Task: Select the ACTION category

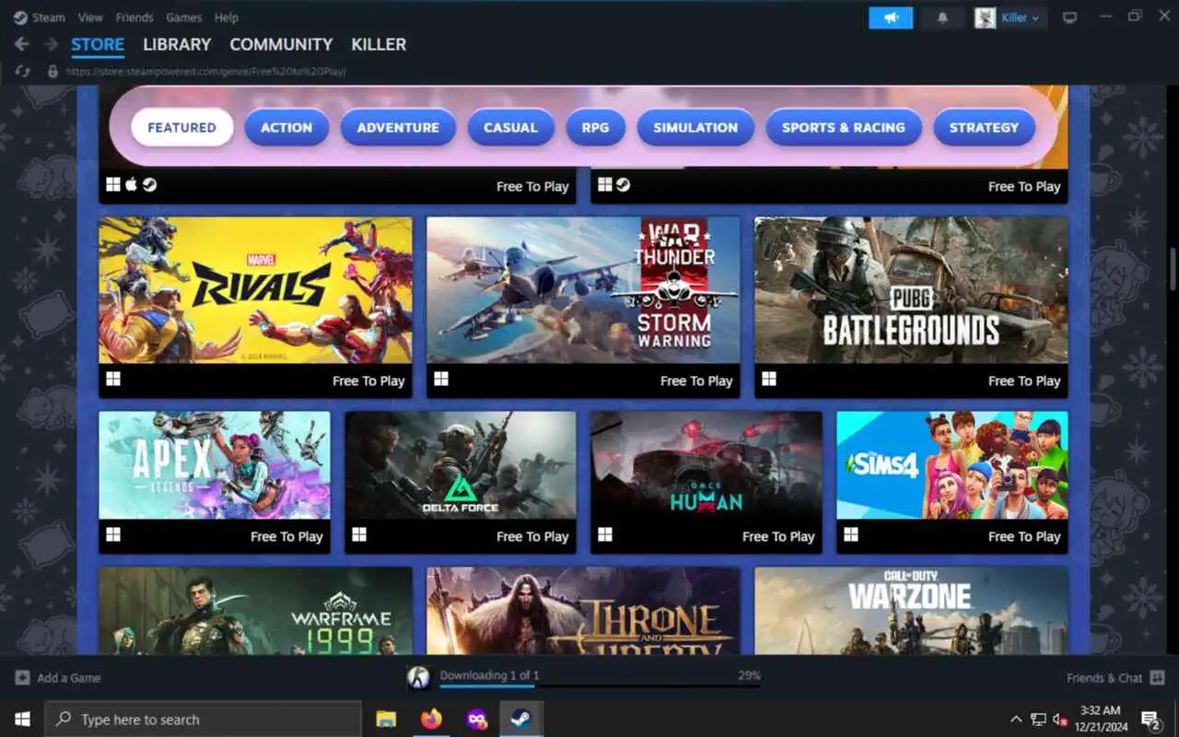Action: tap(286, 128)
